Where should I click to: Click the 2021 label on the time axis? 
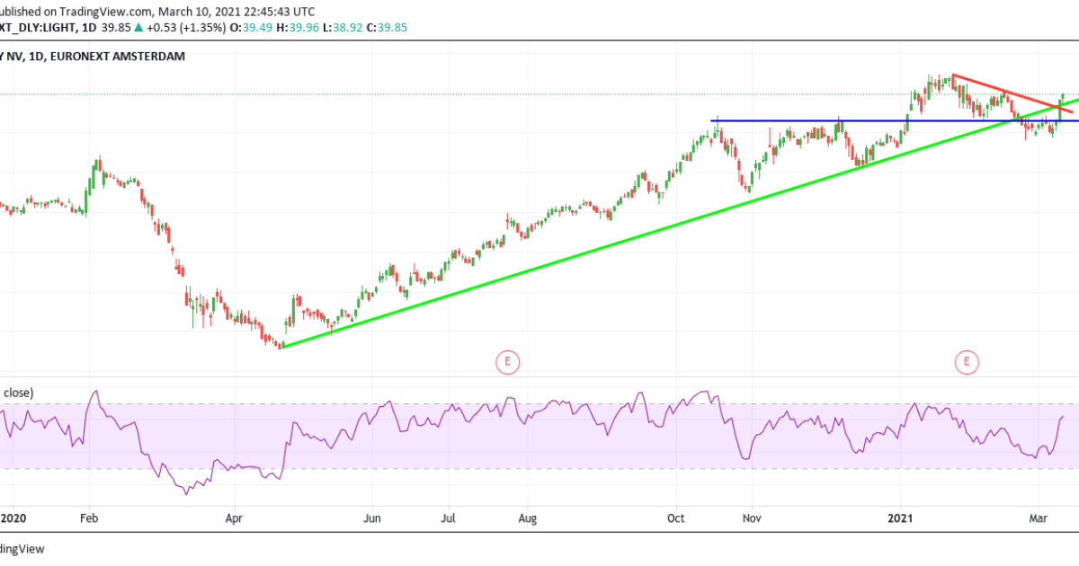click(x=902, y=518)
